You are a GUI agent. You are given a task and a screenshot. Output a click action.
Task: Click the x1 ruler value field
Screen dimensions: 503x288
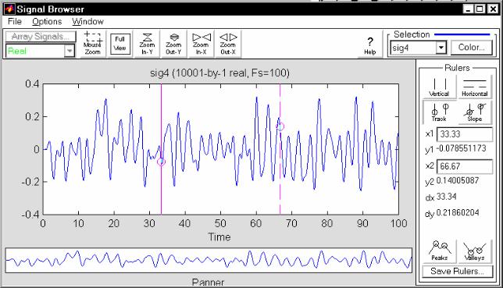(465, 134)
